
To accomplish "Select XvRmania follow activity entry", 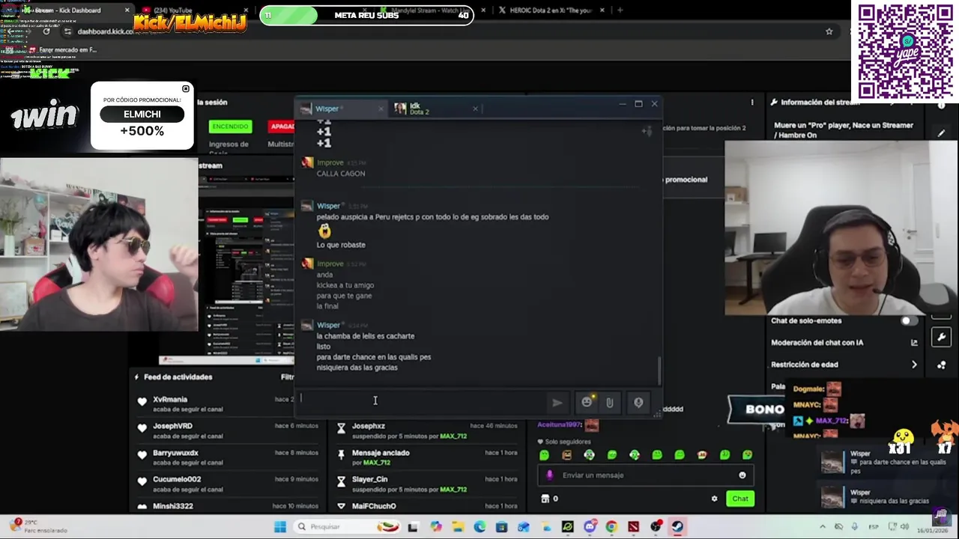I will (214, 404).
